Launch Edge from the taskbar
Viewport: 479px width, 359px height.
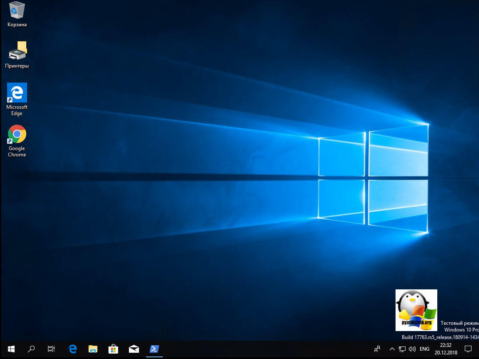click(x=73, y=349)
